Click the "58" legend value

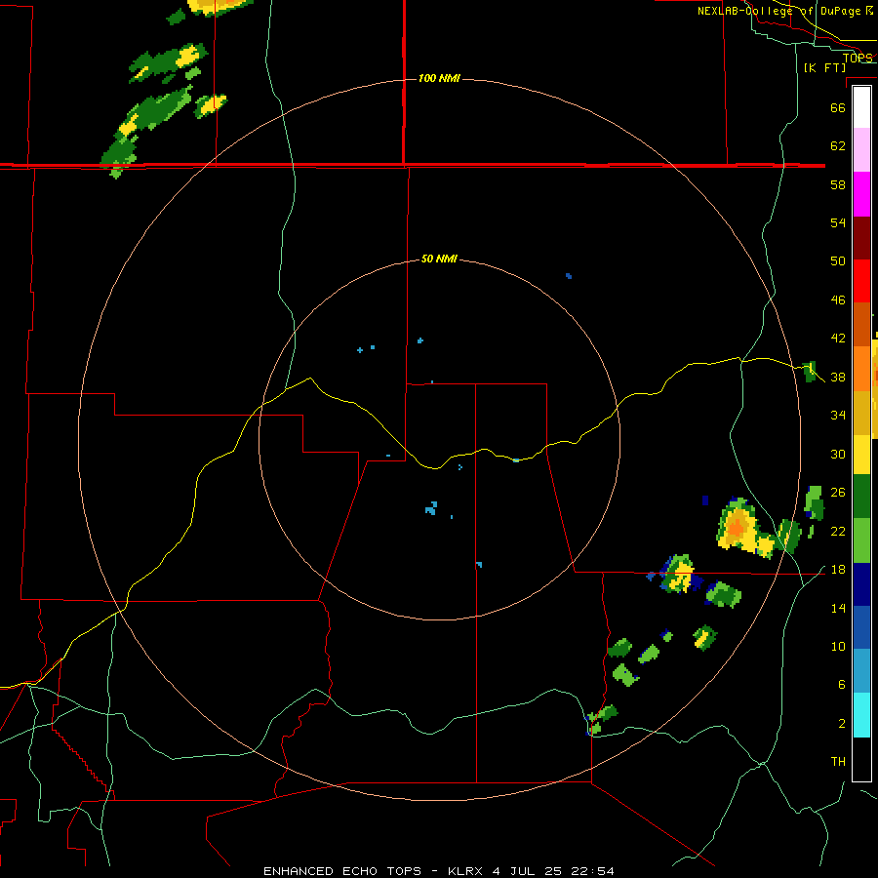pos(838,184)
